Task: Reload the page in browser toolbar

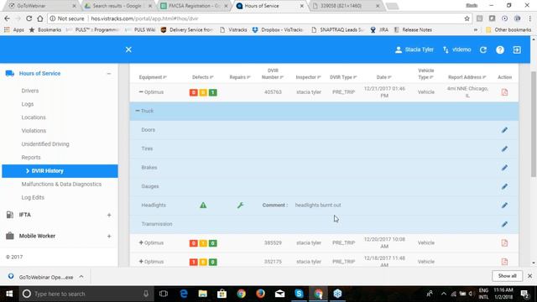Action: click(29, 18)
